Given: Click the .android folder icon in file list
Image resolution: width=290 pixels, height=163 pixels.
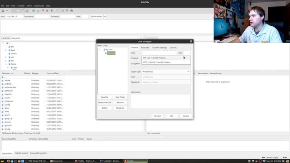Looking at the screenshot, I should click(x=2, y=84).
